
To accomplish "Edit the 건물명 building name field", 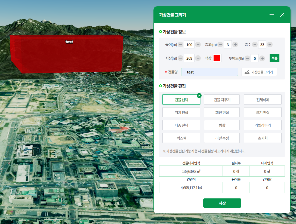I will (x=209, y=72).
